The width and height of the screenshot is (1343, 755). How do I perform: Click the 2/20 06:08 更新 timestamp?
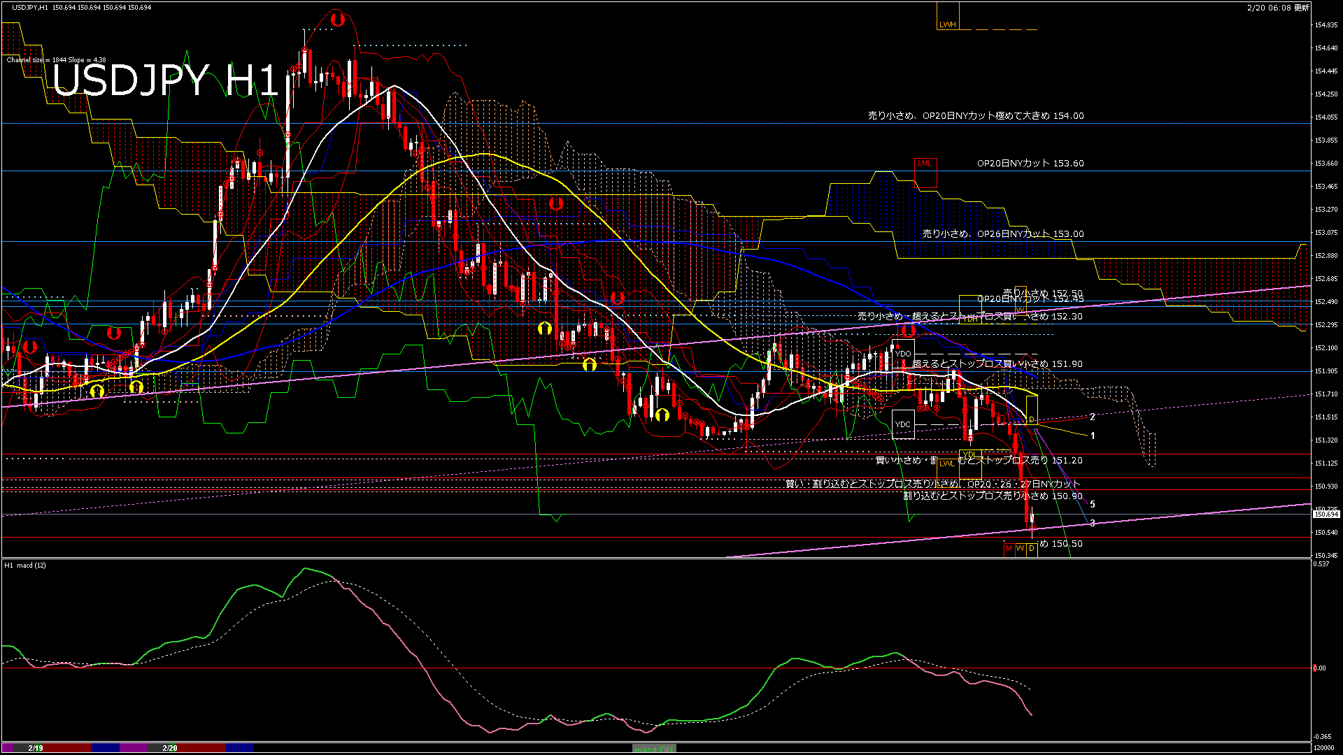1278,8
